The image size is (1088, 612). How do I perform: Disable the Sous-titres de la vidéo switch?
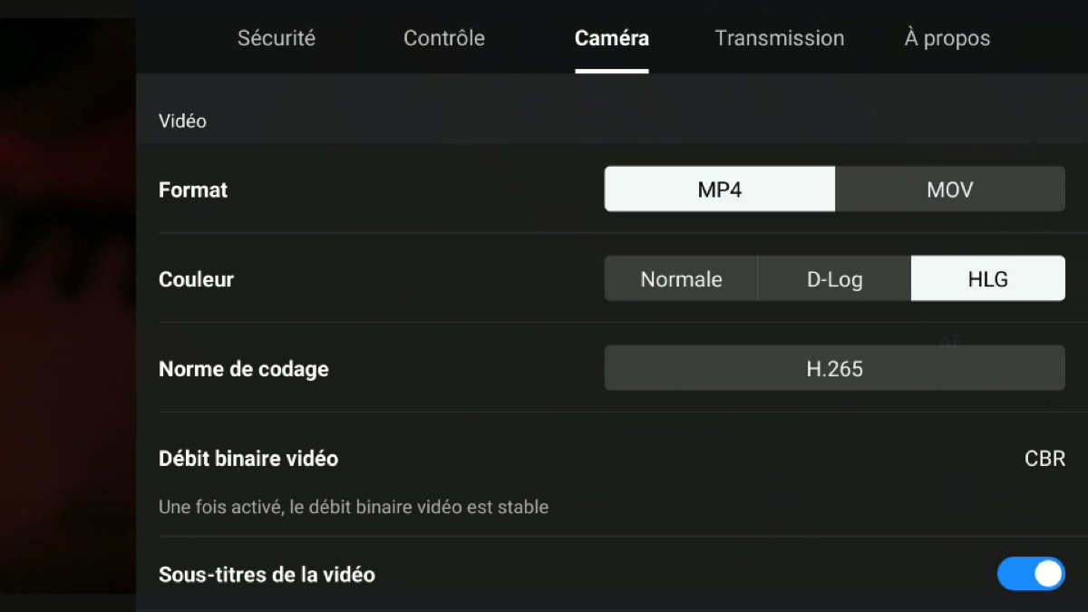click(1031, 574)
